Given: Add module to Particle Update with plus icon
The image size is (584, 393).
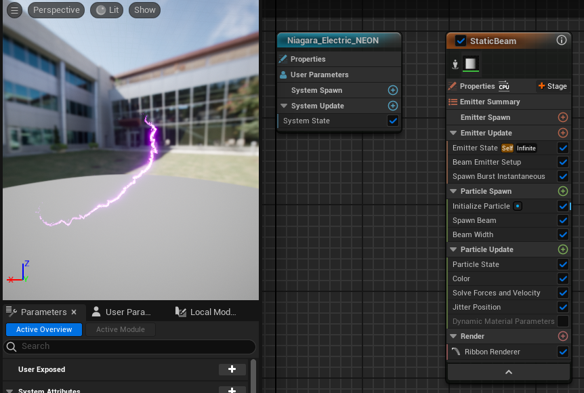Looking at the screenshot, I should pyautogui.click(x=562, y=249).
